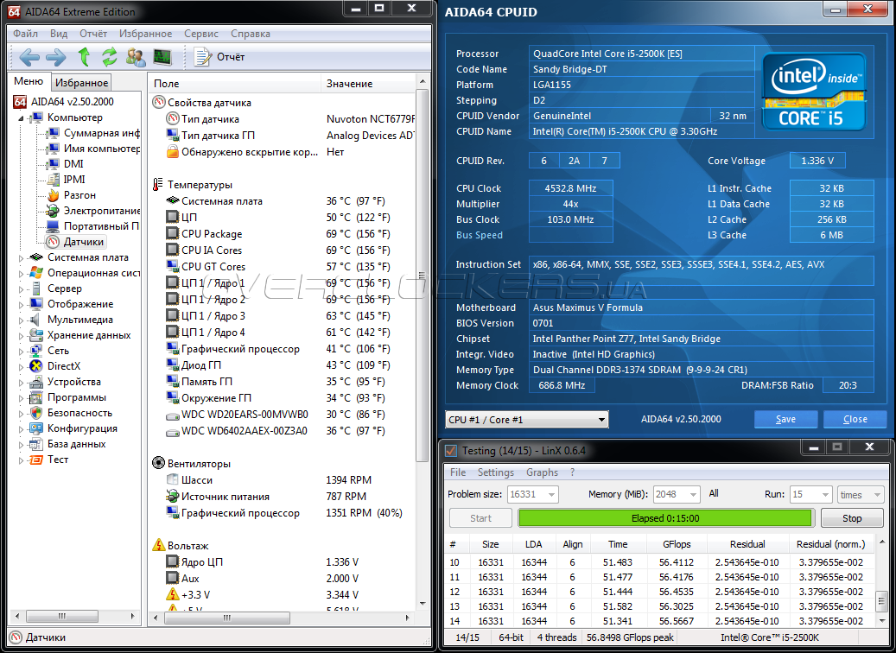Select Разгон in the tree
This screenshot has height=653, width=896.
click(79, 195)
